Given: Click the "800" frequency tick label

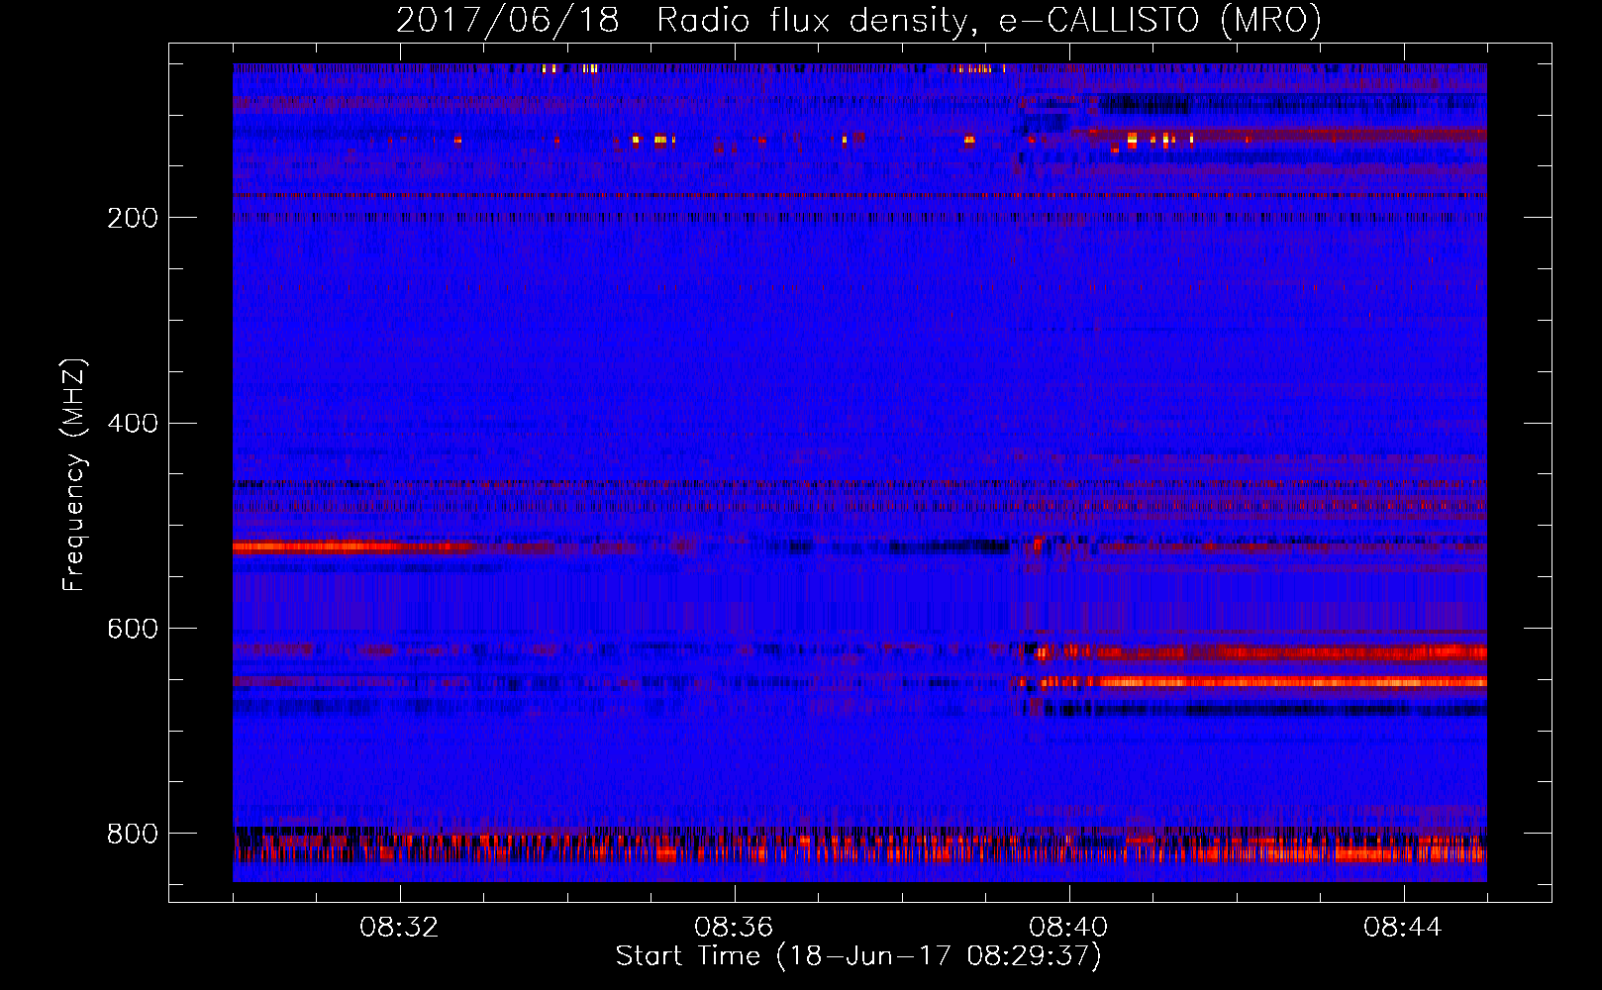Looking at the screenshot, I should tap(133, 834).
